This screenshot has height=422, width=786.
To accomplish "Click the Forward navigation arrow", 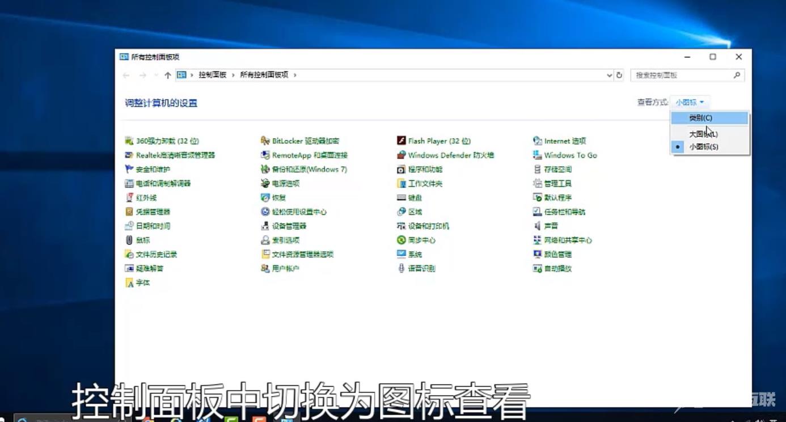I will tap(143, 75).
